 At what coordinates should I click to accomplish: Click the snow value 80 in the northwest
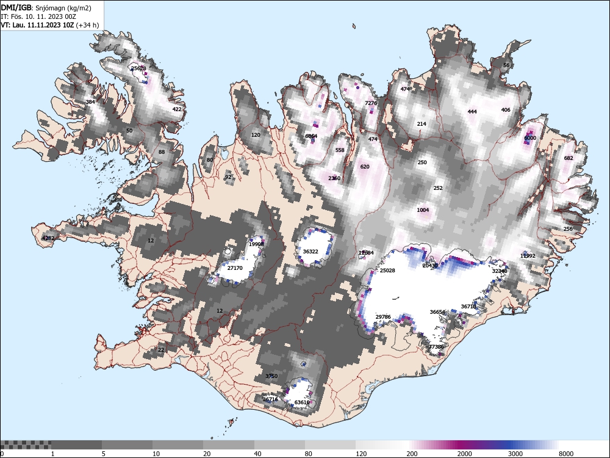click(210, 159)
